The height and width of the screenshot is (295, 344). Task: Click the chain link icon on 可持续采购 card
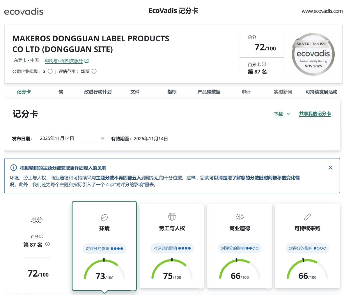click(x=307, y=217)
